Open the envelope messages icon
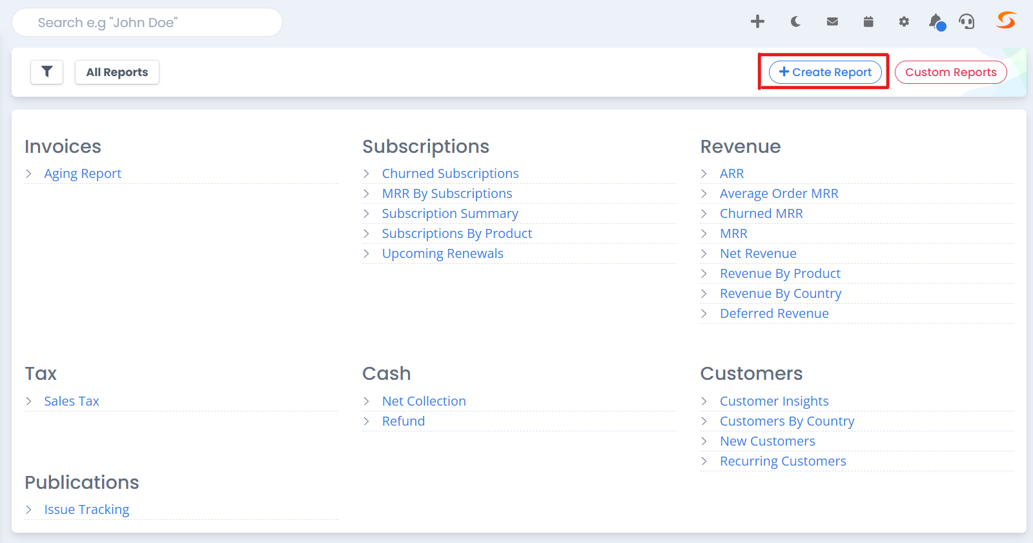Image resolution: width=1033 pixels, height=543 pixels. point(832,22)
